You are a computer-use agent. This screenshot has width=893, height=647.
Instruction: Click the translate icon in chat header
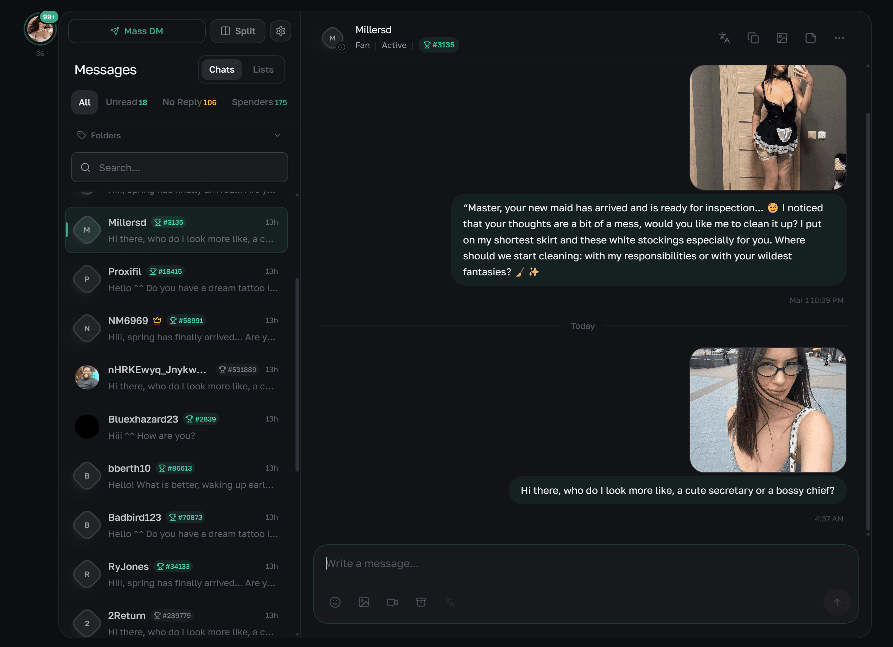(724, 38)
